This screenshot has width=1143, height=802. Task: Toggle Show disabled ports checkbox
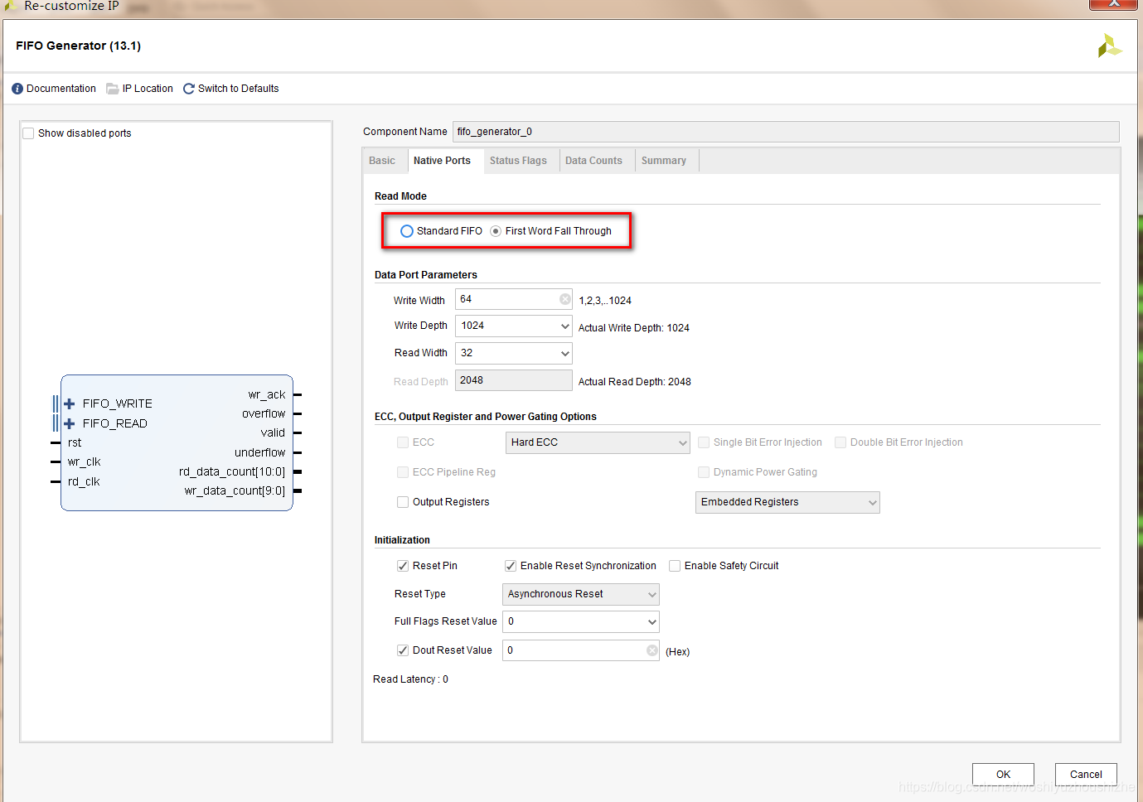[x=29, y=133]
